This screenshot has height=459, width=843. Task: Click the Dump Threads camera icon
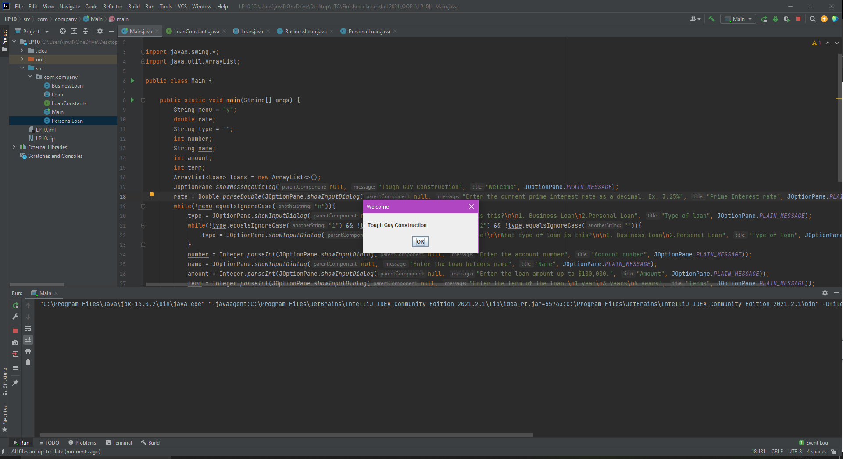15,342
